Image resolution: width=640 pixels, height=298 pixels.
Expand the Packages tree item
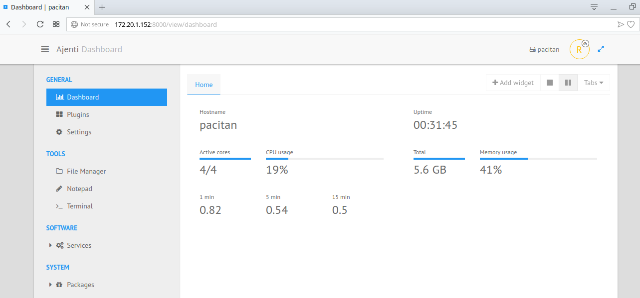point(50,285)
